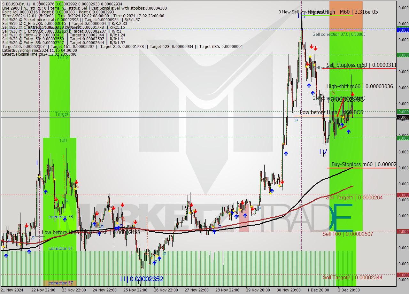Click the 'High-shift m60 | 0.00003036' label
Viewport: 409px width, 294px height.
(359, 87)
